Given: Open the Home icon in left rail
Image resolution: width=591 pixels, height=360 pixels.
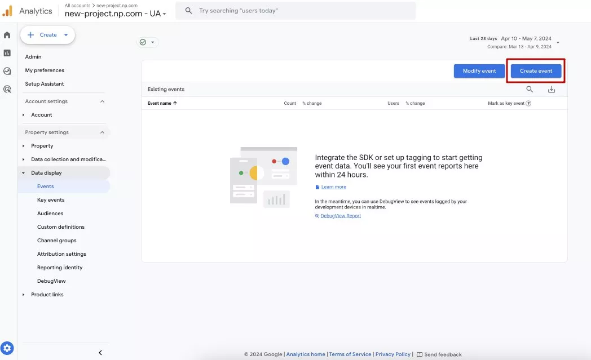Looking at the screenshot, I should tap(7, 35).
